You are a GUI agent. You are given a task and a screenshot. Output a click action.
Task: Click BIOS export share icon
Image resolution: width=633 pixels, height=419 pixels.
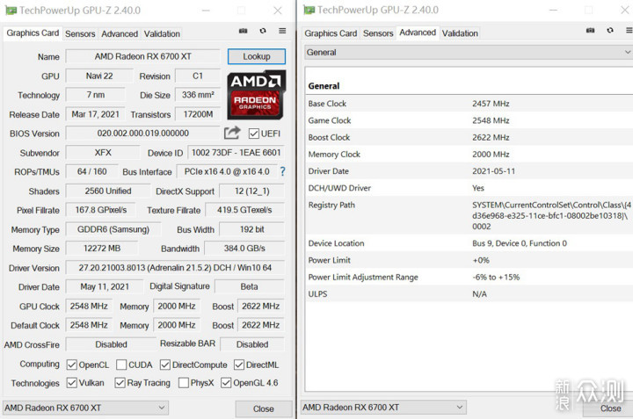[232, 133]
